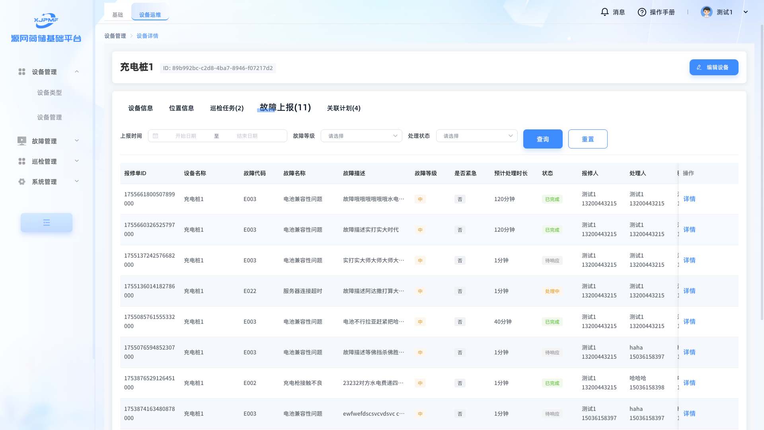Click the 系统管理 gear icon
The image size is (764, 430).
(22, 182)
